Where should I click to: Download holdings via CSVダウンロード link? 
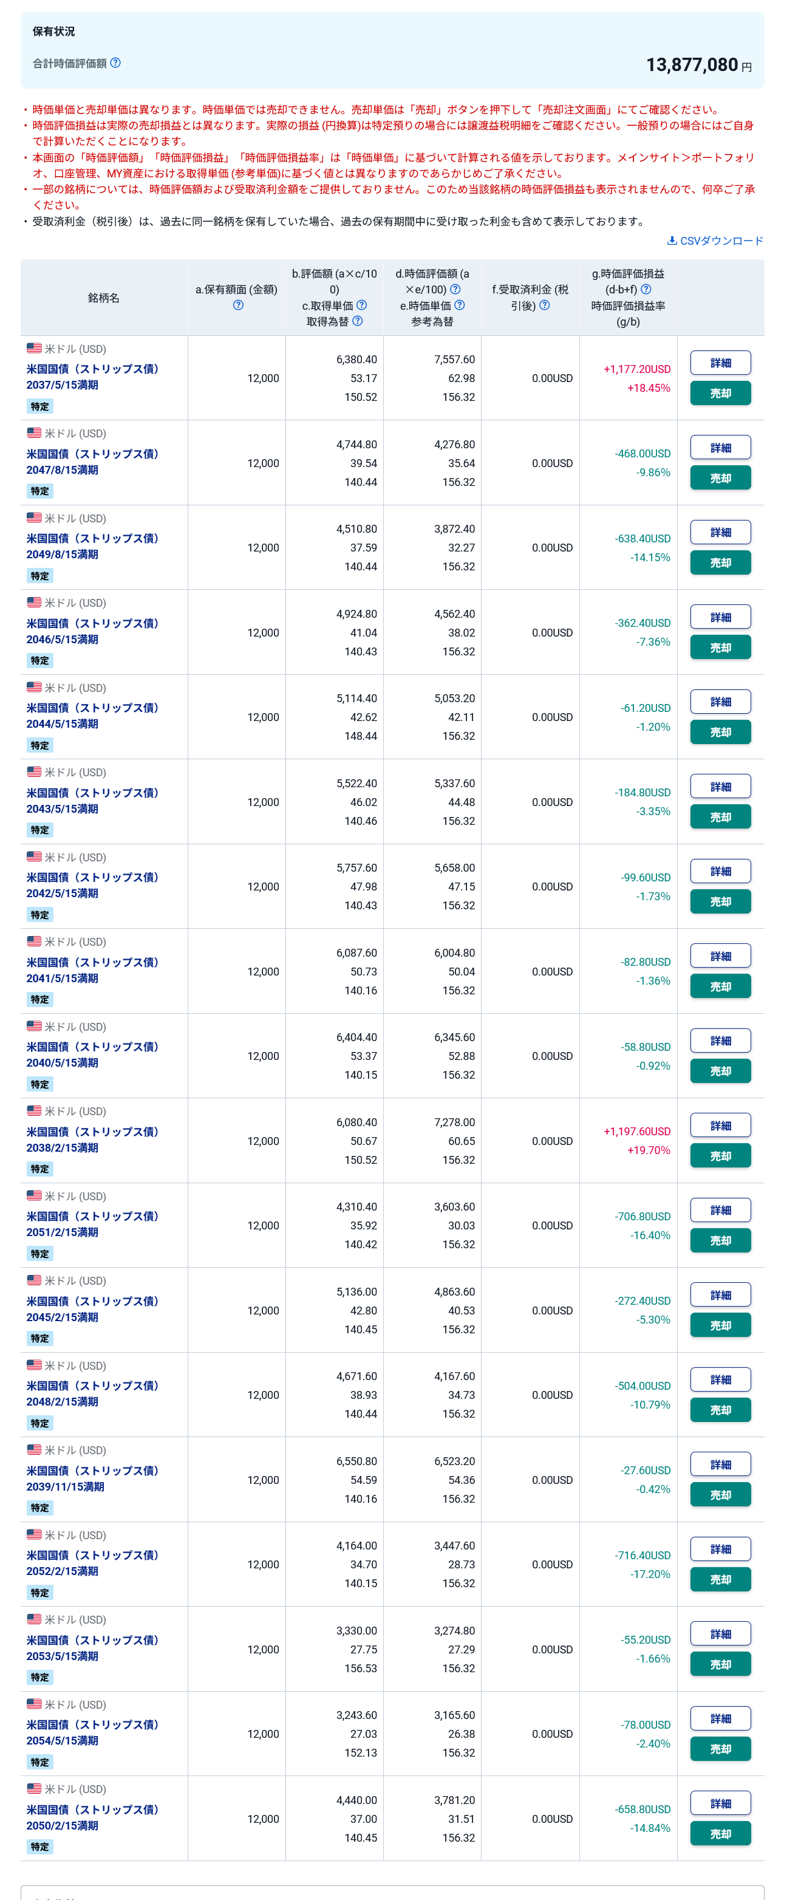click(x=715, y=241)
